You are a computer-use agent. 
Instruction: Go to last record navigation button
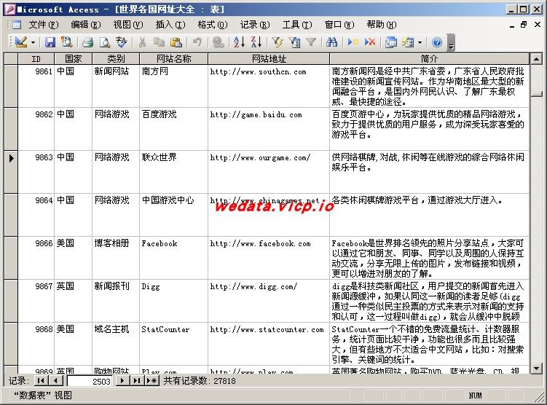coord(137,380)
